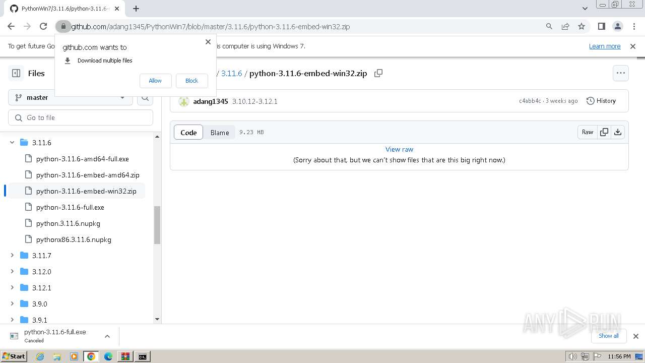Switch to the Blame view tab
The height and width of the screenshot is (363, 645).
click(x=220, y=133)
